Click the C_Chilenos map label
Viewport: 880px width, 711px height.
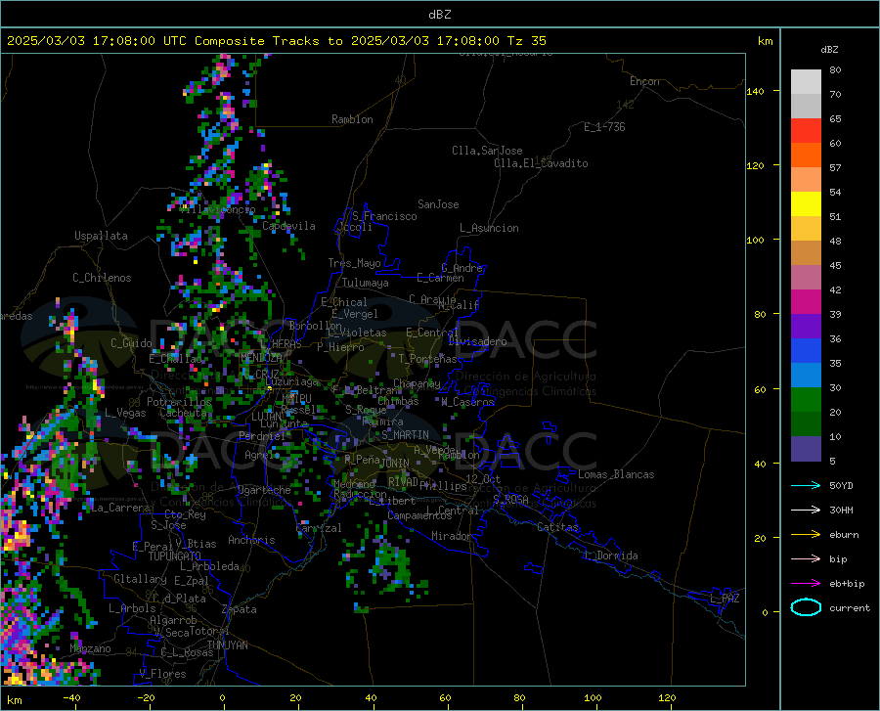[x=102, y=278]
